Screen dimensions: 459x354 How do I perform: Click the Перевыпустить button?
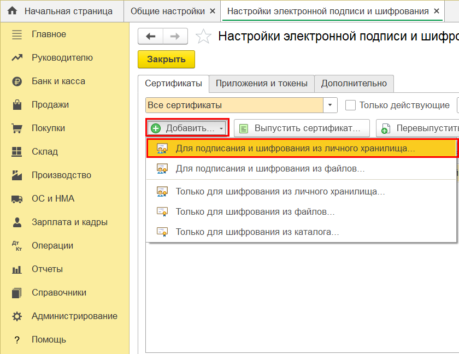[417, 128]
